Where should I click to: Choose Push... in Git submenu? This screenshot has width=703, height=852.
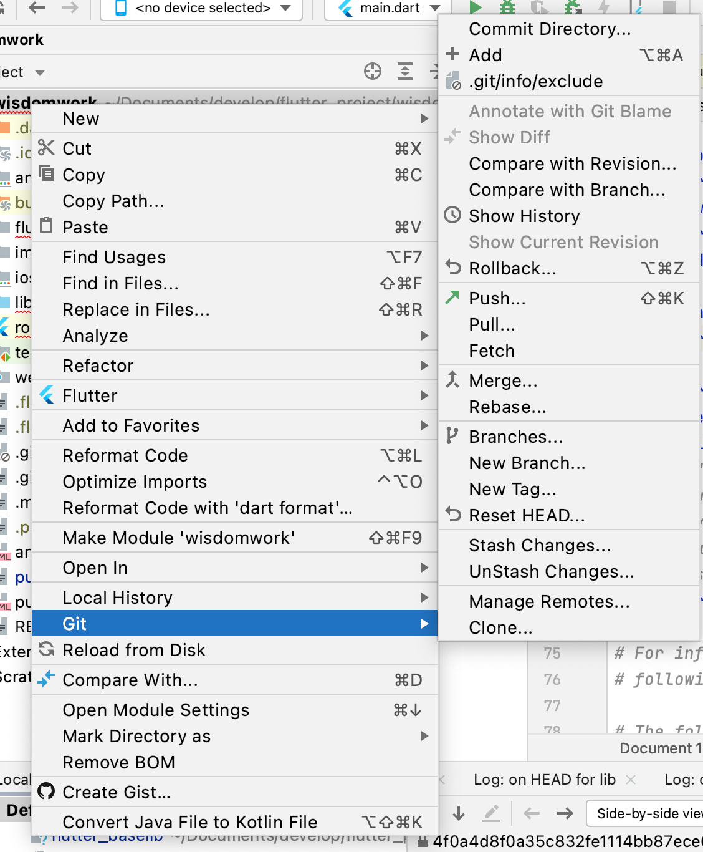coord(568,298)
